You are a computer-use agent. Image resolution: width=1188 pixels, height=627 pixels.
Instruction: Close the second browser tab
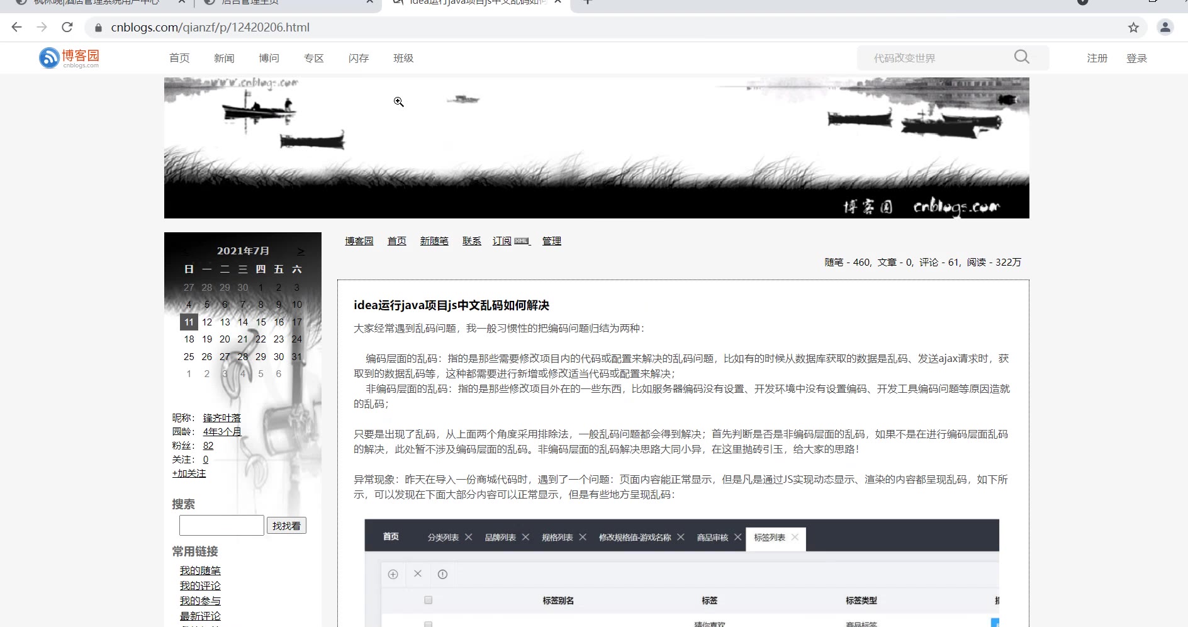tap(371, 1)
